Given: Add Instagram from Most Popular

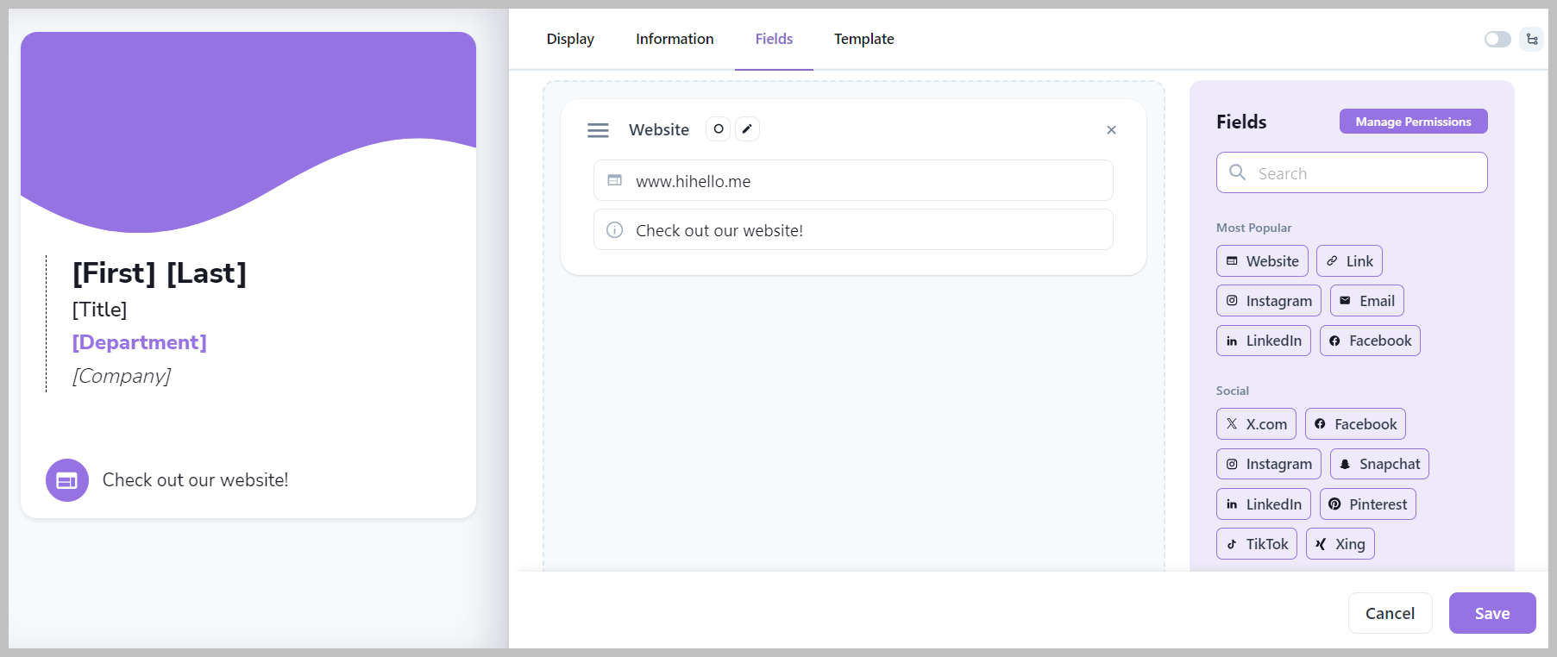Looking at the screenshot, I should [1268, 301].
